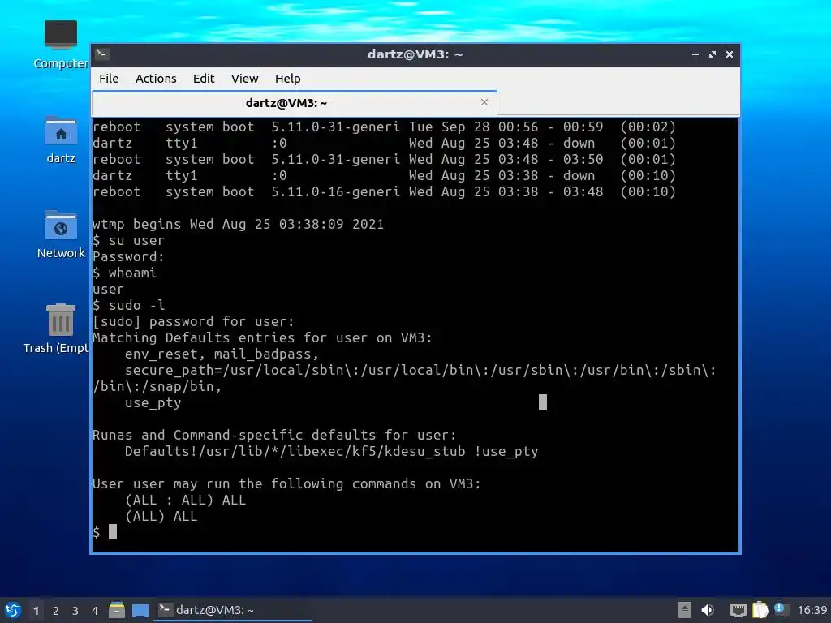
Task: Open the File menu
Action: (109, 79)
